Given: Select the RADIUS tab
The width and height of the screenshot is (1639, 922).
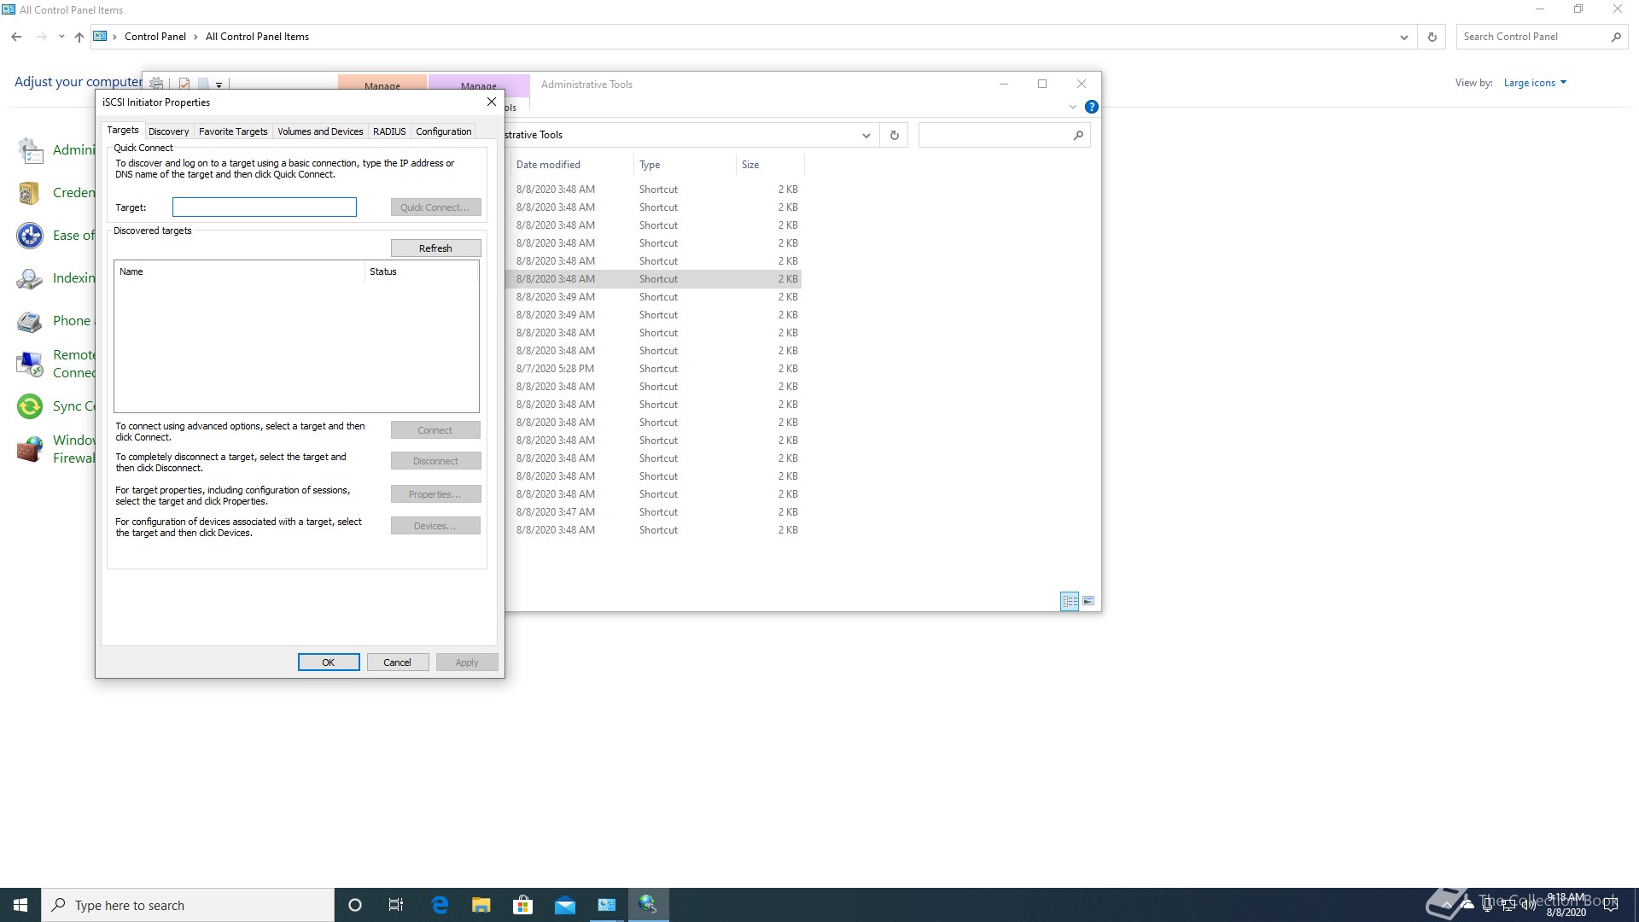Looking at the screenshot, I should (389, 131).
